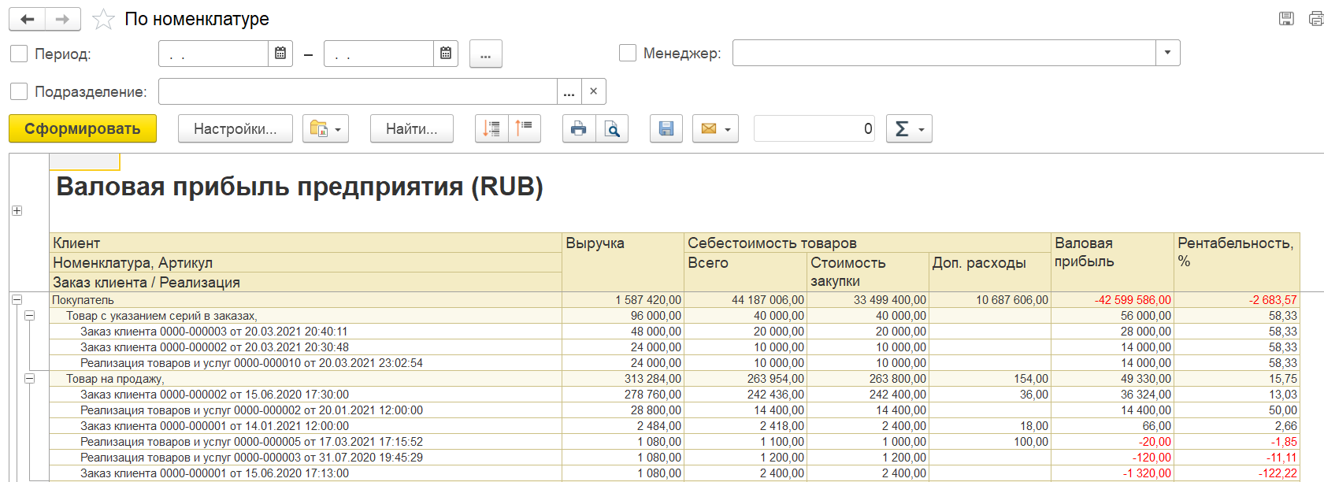The image size is (1324, 482).
Task: Open the Менеджер dropdown list
Action: point(1167,53)
